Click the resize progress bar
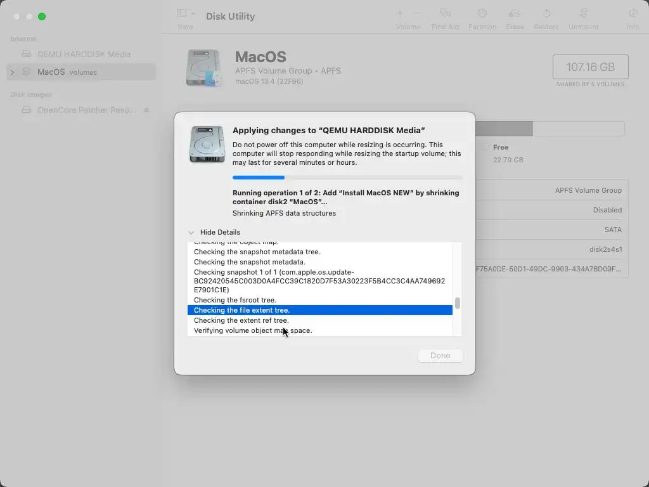The width and height of the screenshot is (649, 487). click(x=347, y=178)
